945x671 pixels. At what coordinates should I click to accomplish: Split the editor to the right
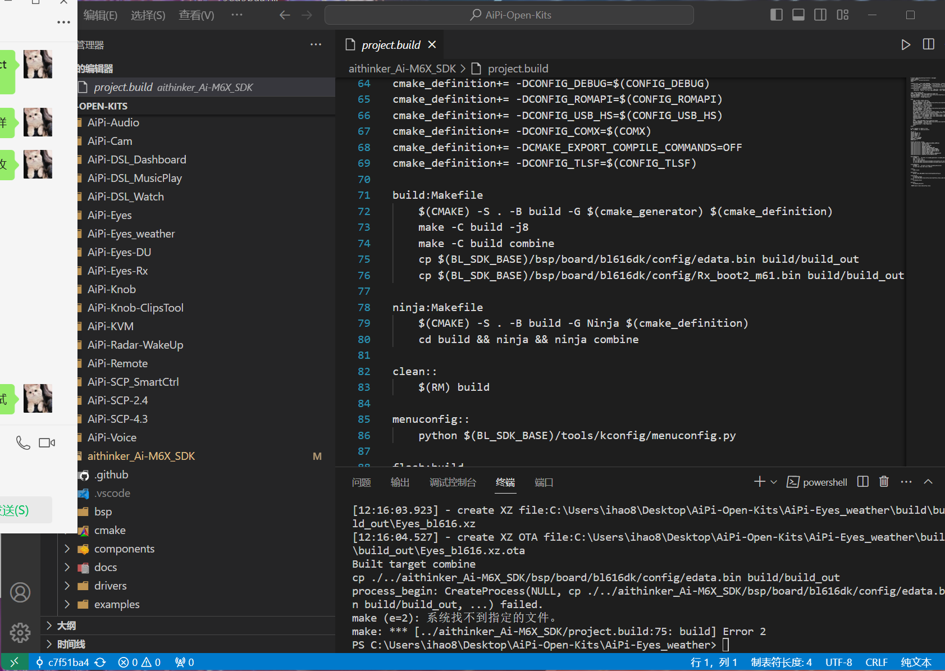pos(929,44)
